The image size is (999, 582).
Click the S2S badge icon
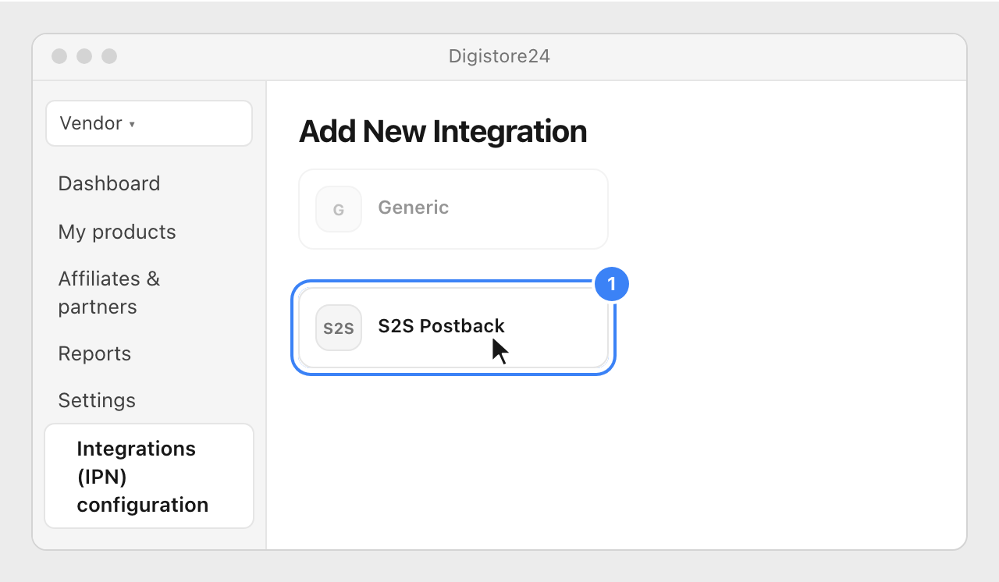(339, 328)
